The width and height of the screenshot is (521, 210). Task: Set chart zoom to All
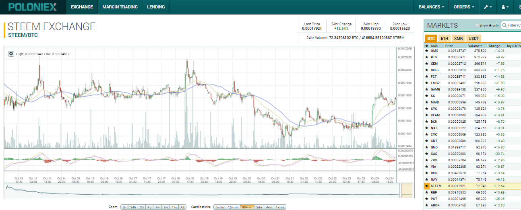tap(183, 207)
